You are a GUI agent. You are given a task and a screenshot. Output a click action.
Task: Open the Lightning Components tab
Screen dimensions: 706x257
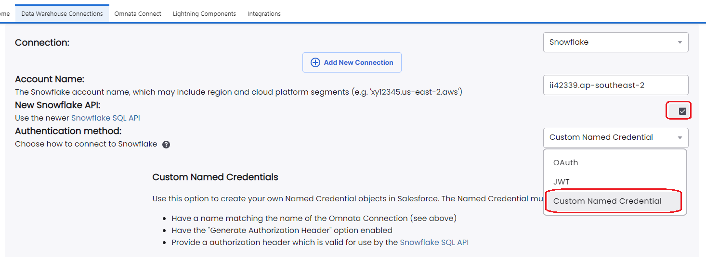204,14
